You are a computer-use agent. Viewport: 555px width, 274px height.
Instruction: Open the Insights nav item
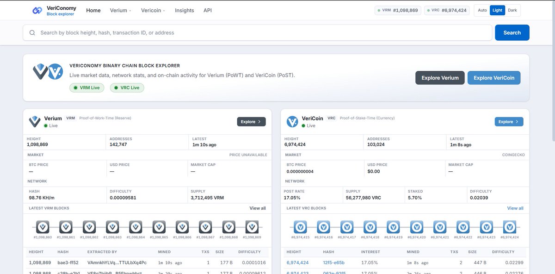185,10
